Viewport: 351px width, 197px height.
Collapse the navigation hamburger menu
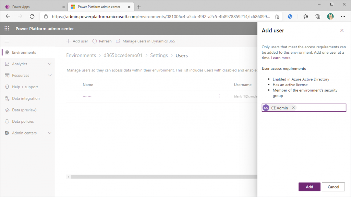click(7, 41)
